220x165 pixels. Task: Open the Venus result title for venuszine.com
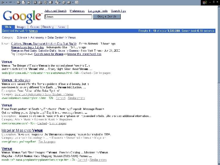point(7,105)
